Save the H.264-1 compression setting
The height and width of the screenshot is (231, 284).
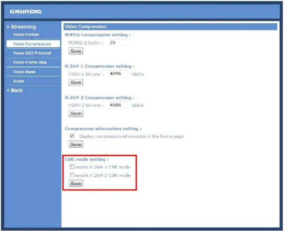coord(76,82)
